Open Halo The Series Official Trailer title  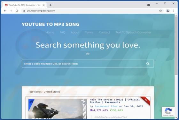[x=115, y=101]
